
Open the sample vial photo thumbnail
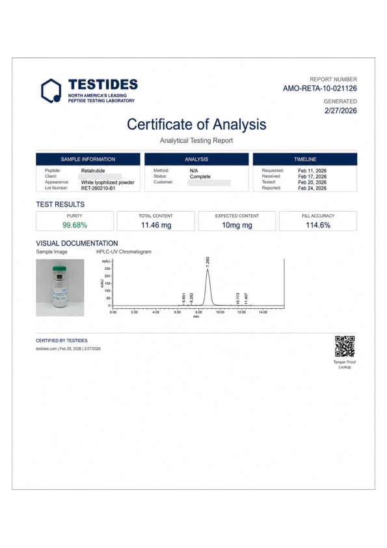pyautogui.click(x=60, y=287)
